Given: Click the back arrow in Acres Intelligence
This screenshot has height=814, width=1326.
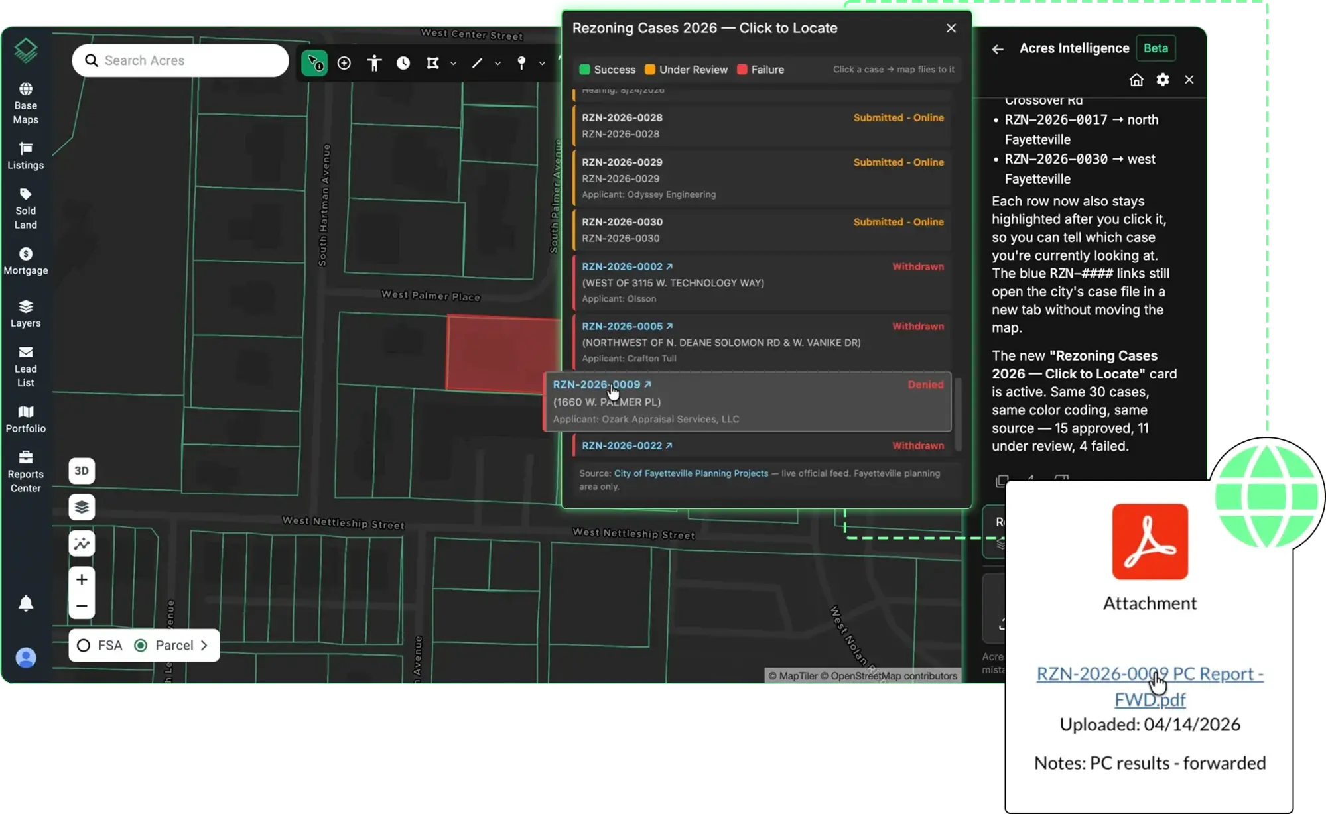Looking at the screenshot, I should pos(998,49).
